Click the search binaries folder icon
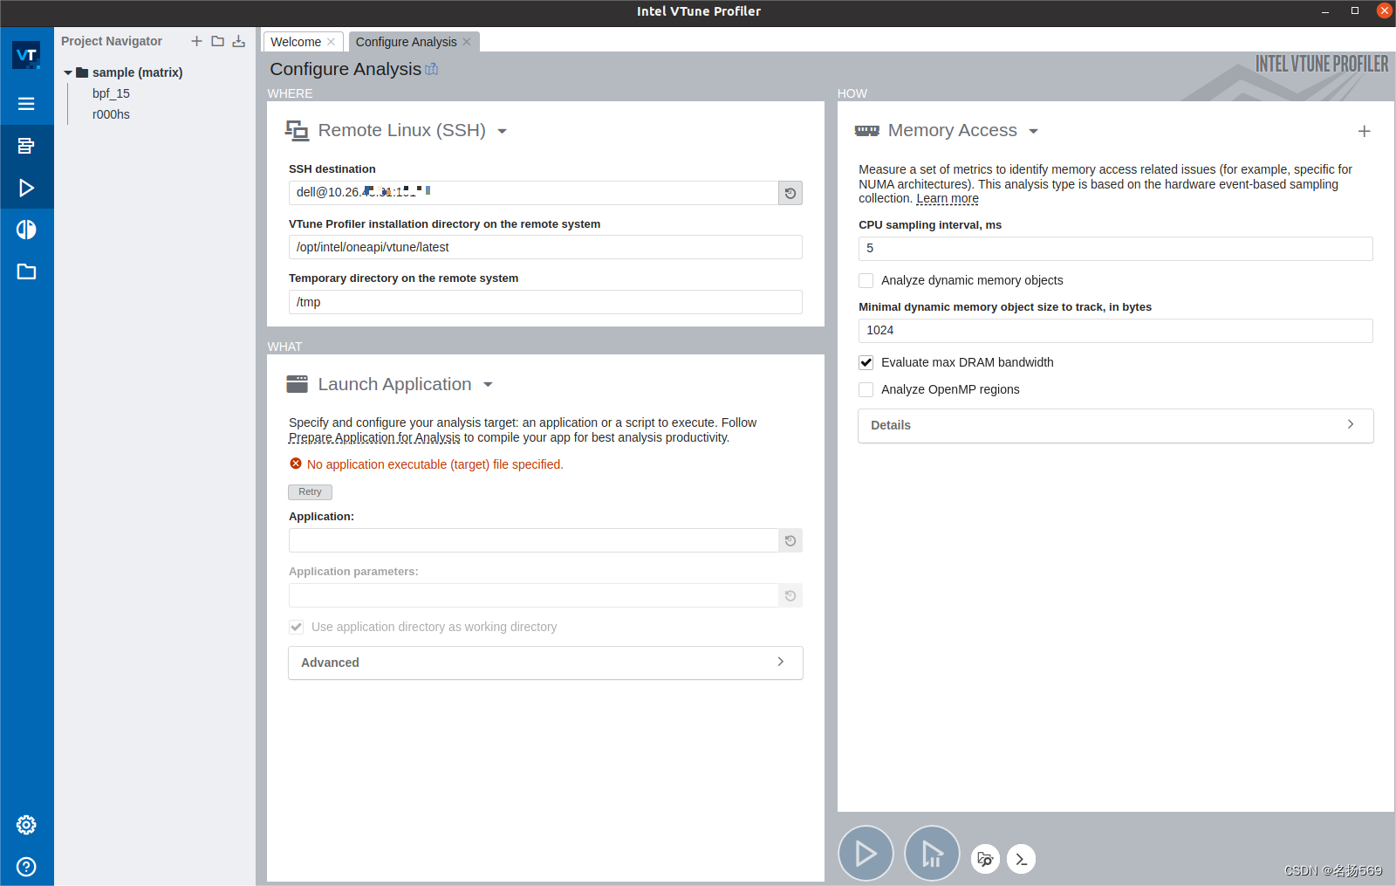1396x886 pixels. (985, 859)
